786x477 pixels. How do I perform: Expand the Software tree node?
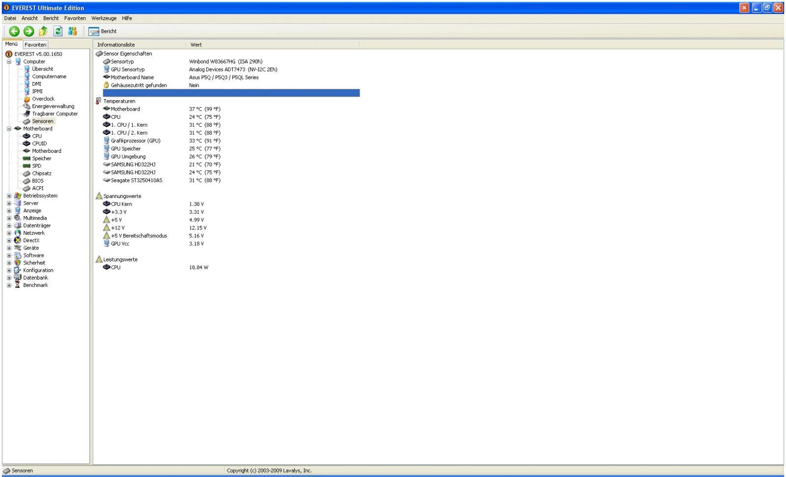(9, 255)
